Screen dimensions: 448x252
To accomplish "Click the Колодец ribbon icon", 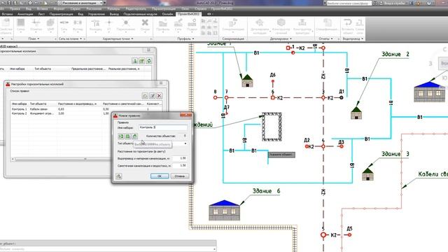I will 95,25.
